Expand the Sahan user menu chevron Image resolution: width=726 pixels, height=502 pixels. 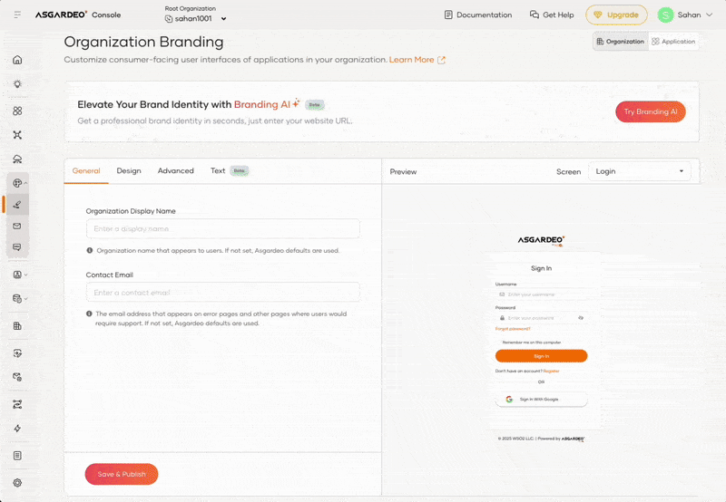click(x=709, y=14)
